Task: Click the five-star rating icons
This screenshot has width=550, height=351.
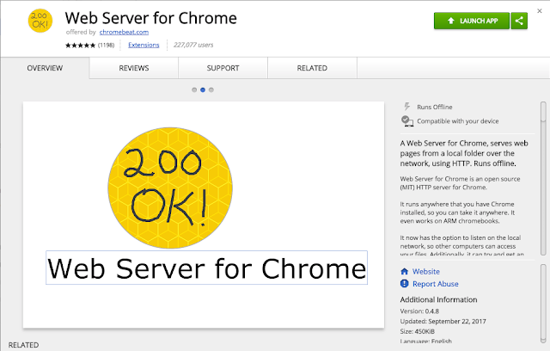Action: (80, 46)
